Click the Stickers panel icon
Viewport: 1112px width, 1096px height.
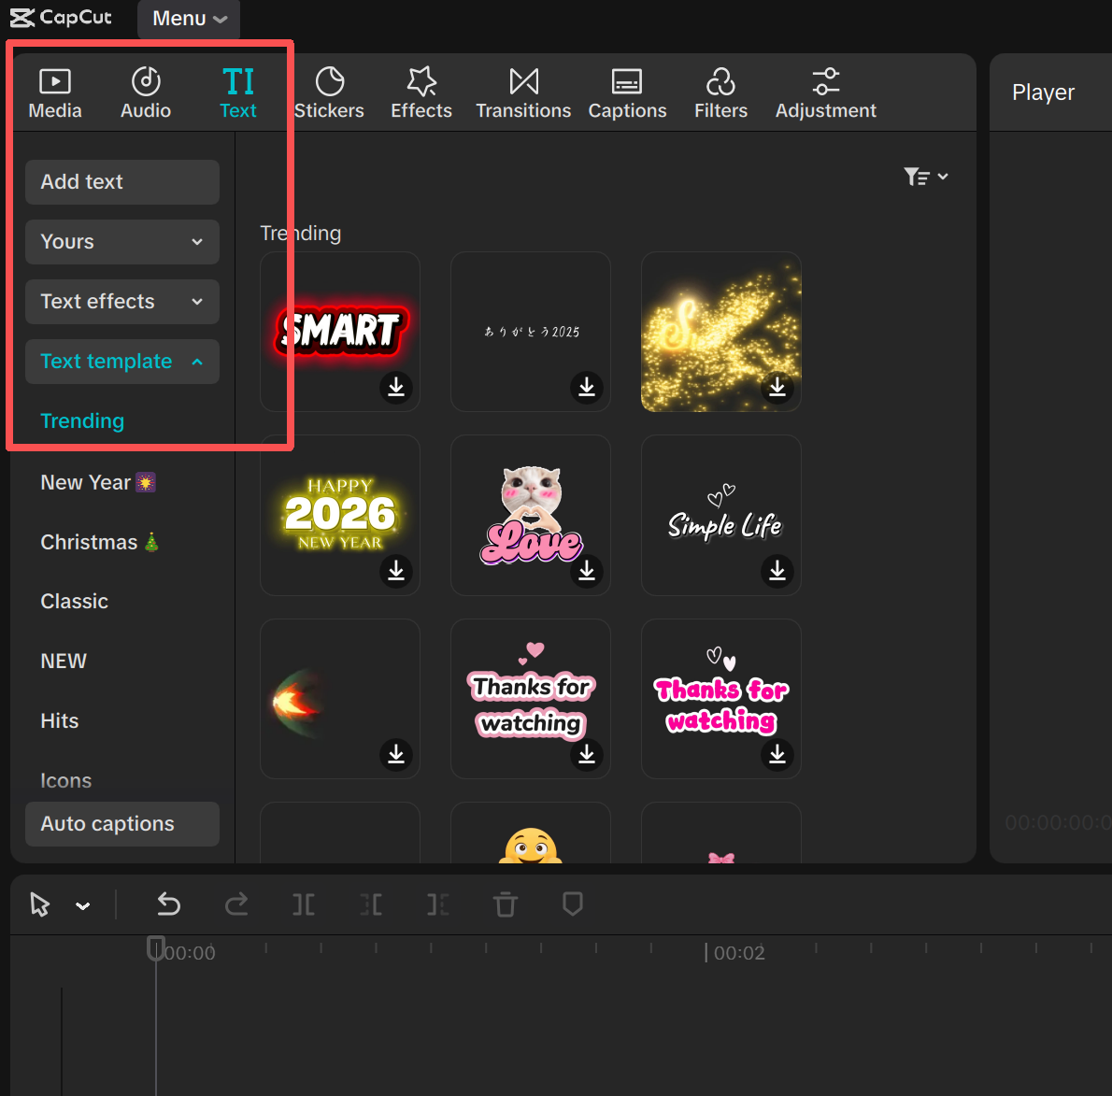[329, 91]
